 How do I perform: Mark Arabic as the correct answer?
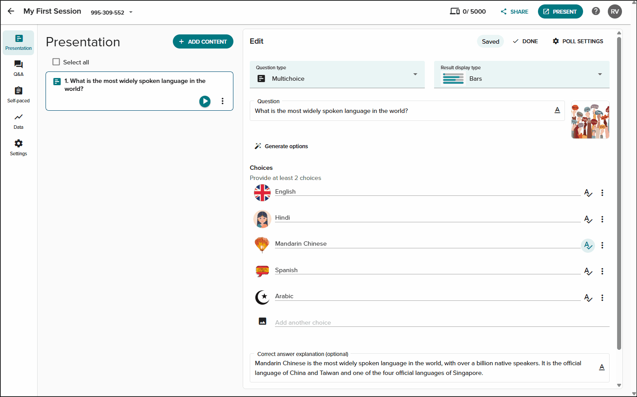coord(588,298)
